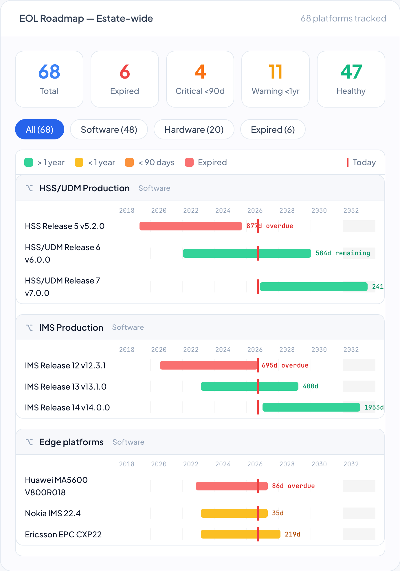
Task: Open the 6 Expired summary card
Action: point(125,79)
